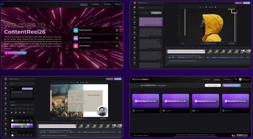The image size is (253, 139).
Task: Open the Create Campaign teal icon
Action: click(x=76, y=30)
